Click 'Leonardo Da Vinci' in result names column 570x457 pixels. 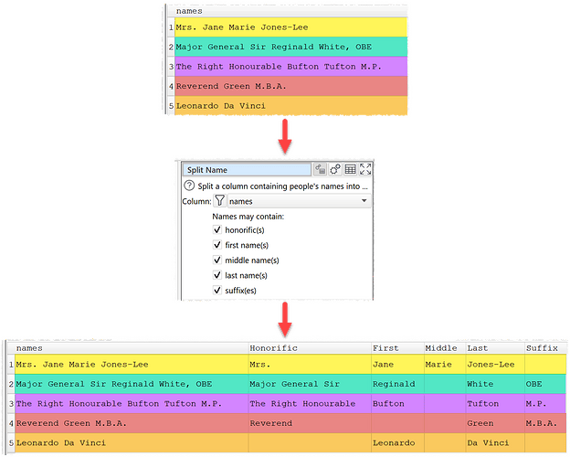point(132,442)
